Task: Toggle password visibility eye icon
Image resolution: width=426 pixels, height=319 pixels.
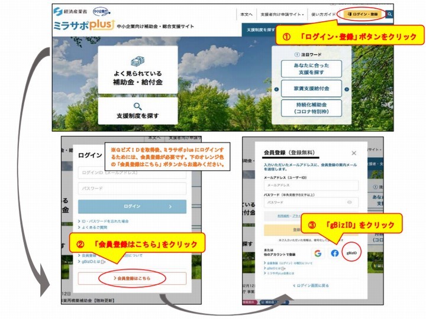Action: 350,203
